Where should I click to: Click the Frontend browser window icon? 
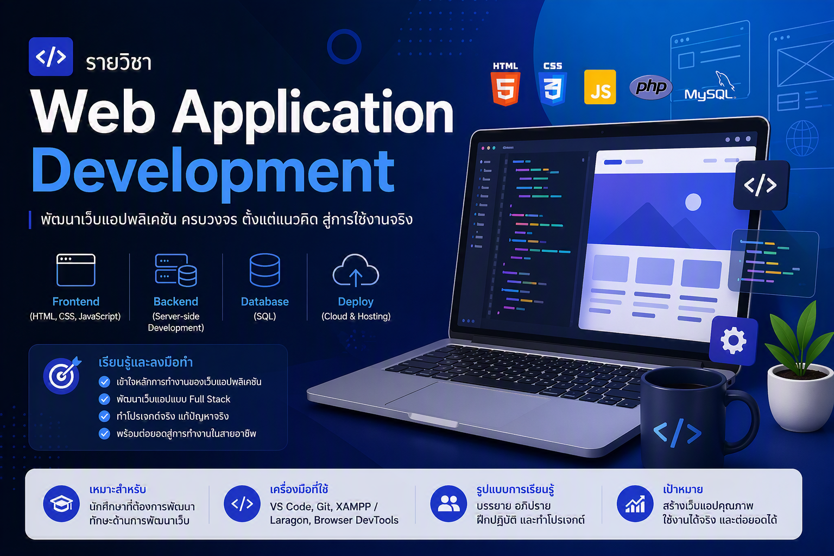pos(76,270)
